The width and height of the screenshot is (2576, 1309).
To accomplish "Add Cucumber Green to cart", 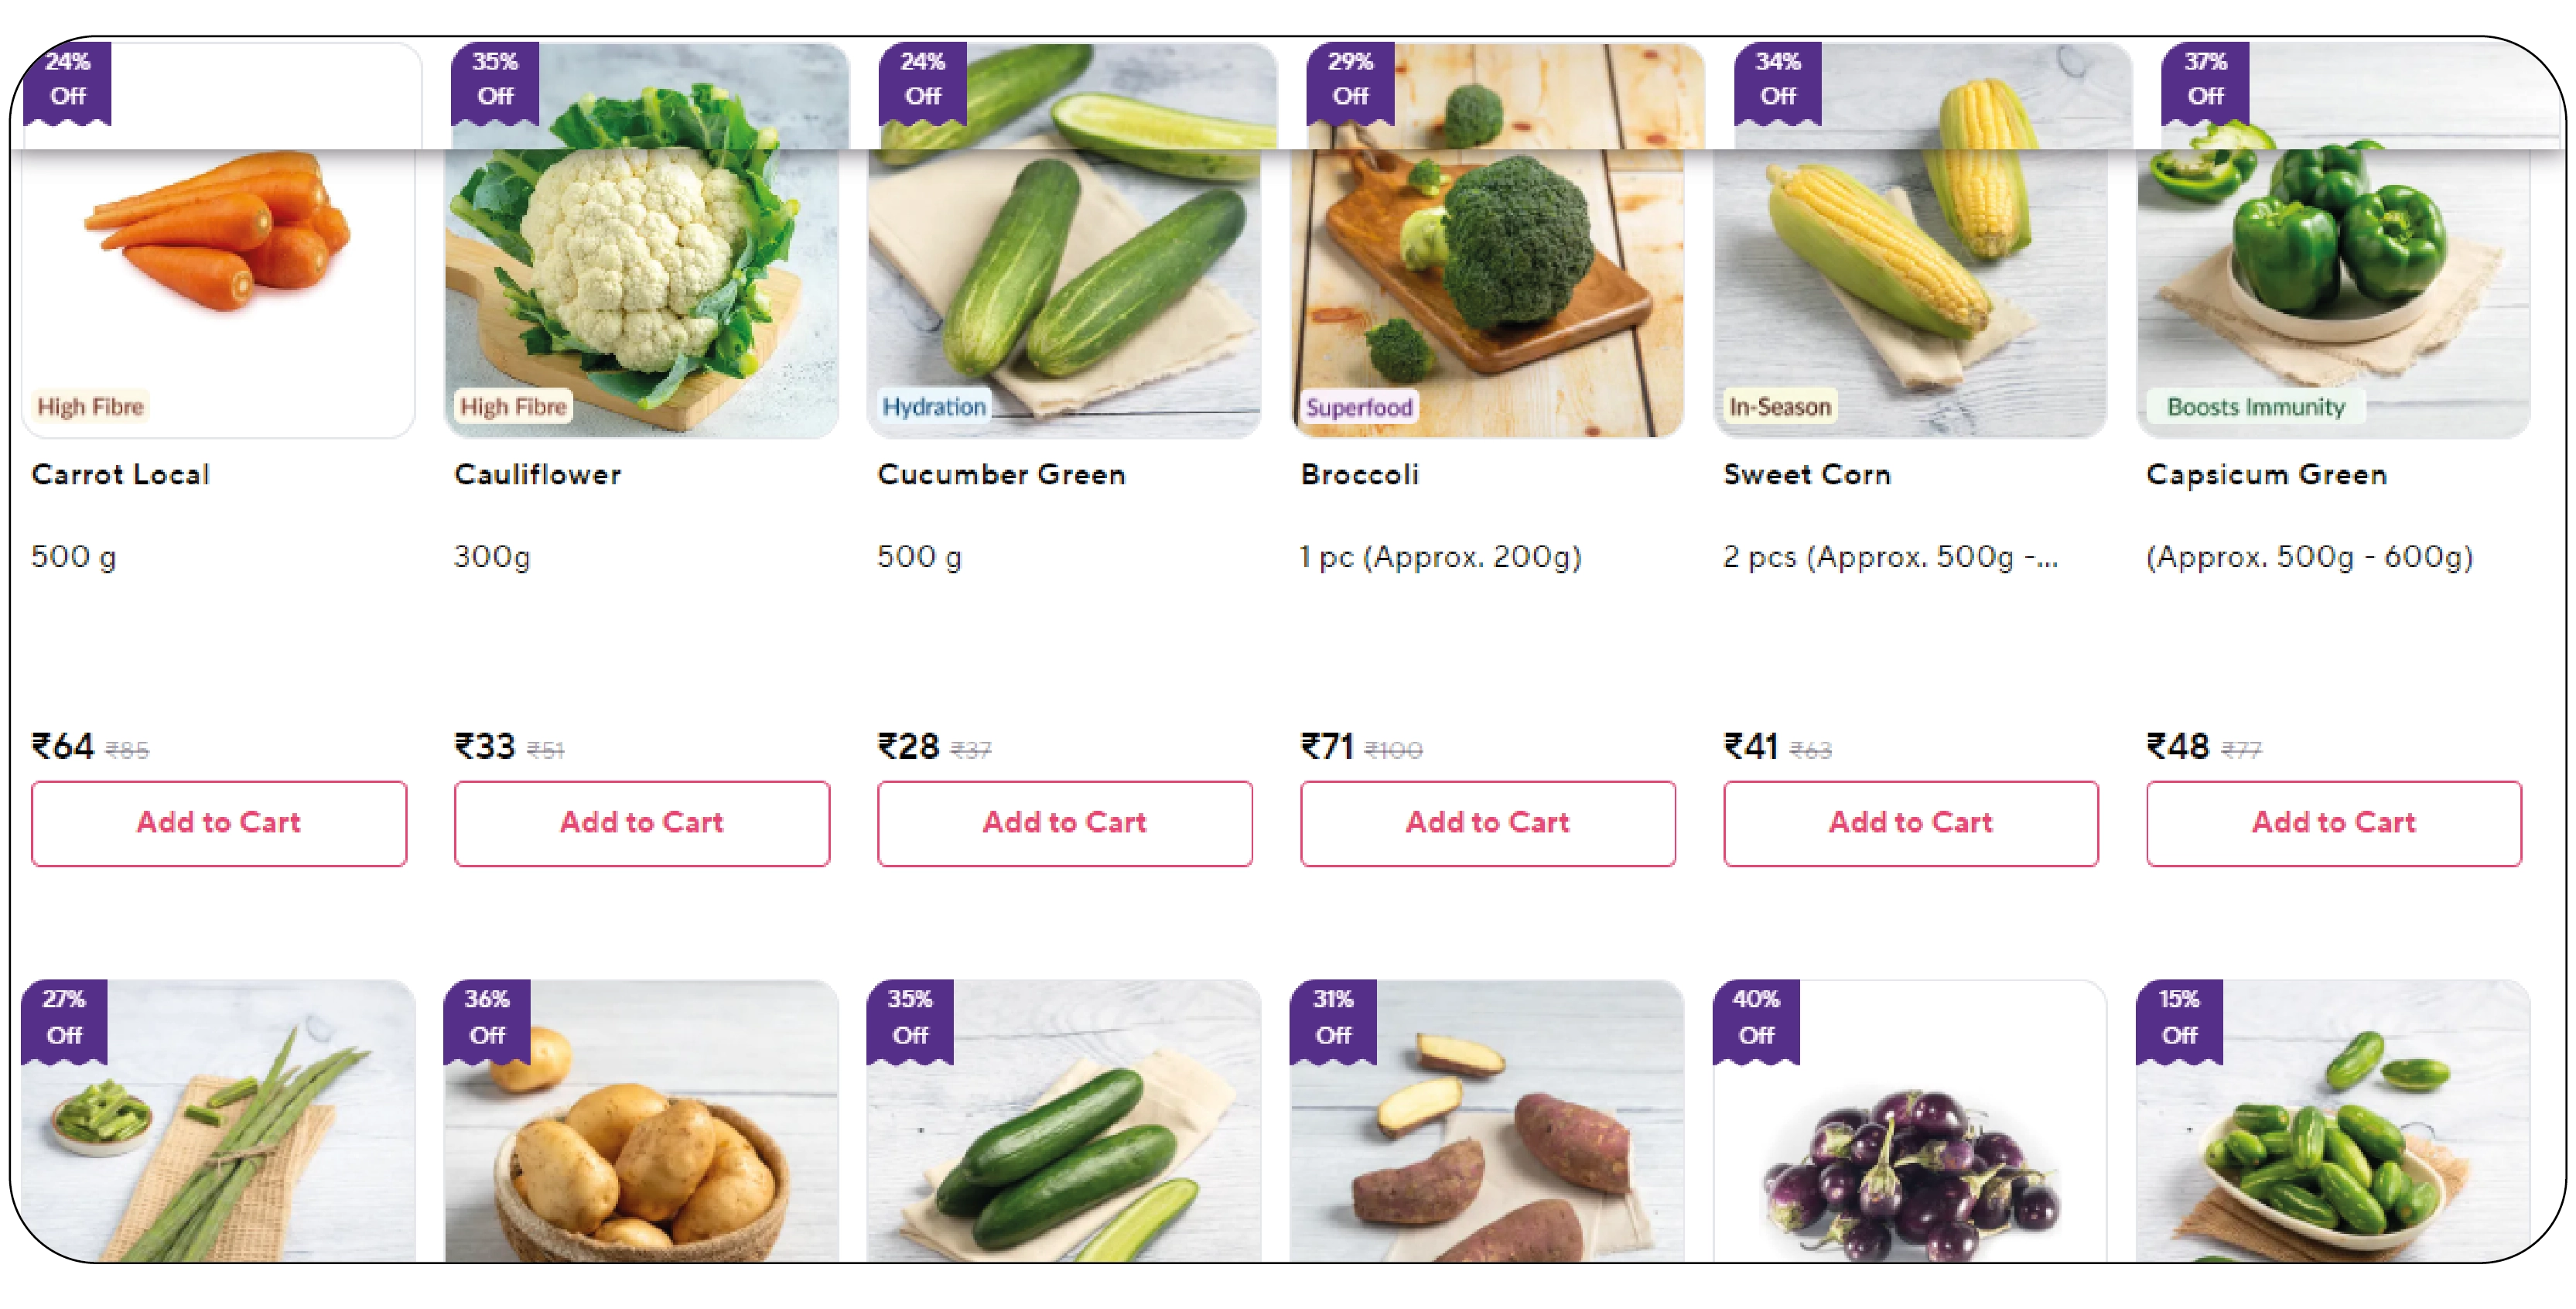I will (1065, 823).
